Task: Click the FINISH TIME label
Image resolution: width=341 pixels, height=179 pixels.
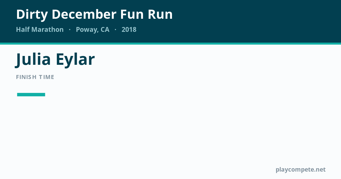Action: (x=35, y=77)
